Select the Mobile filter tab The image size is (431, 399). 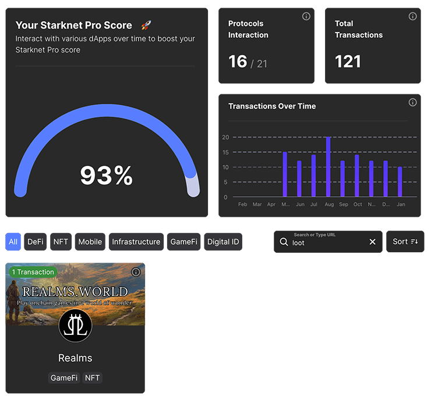click(90, 242)
